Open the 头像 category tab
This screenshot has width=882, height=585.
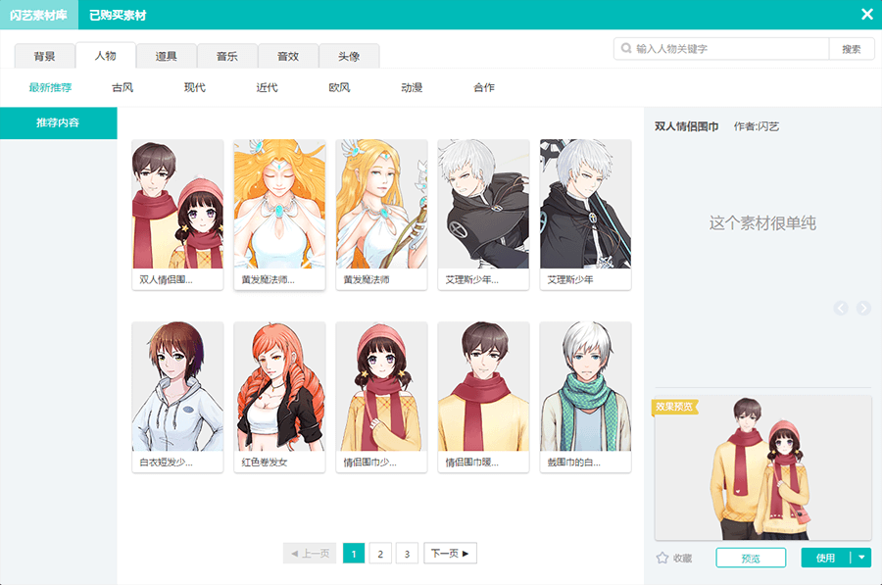349,56
